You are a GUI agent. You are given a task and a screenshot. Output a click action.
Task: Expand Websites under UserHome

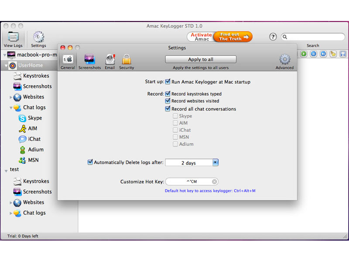11,97
